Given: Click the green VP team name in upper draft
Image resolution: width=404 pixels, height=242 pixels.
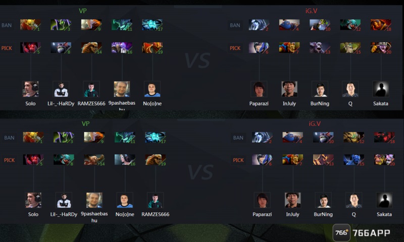Looking at the screenshot, I should 83,11.
